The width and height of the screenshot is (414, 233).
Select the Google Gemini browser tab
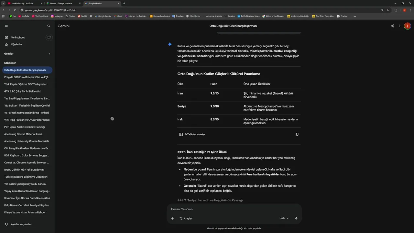(x=102, y=3)
